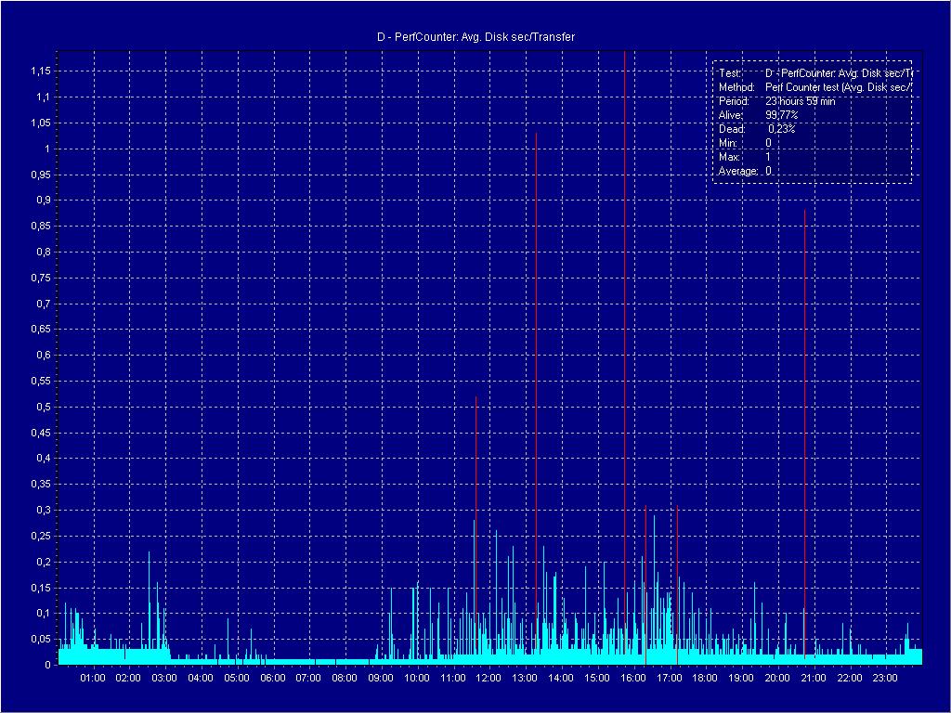
Task: Select the "0,5" label on the vertical axis
Action: pos(43,407)
